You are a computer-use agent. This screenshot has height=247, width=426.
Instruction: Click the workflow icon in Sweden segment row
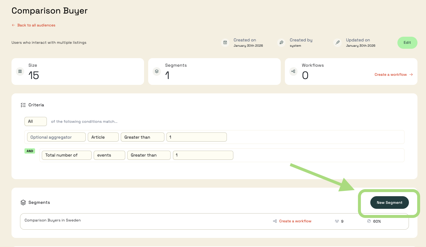tap(275, 221)
